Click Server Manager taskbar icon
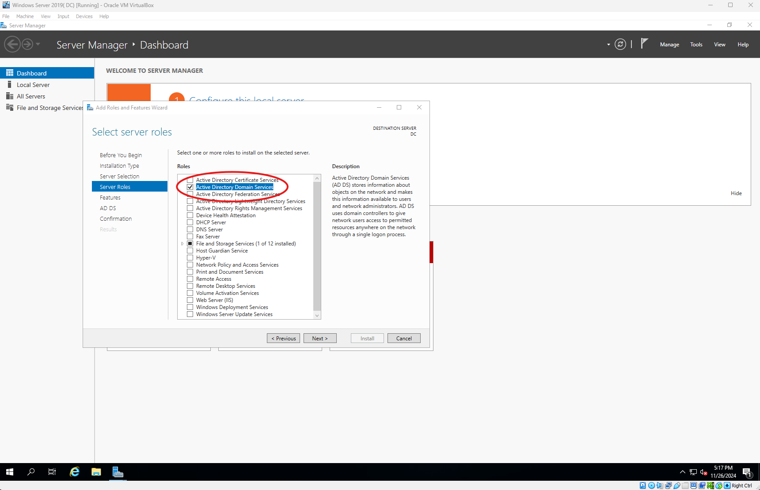 click(x=118, y=472)
